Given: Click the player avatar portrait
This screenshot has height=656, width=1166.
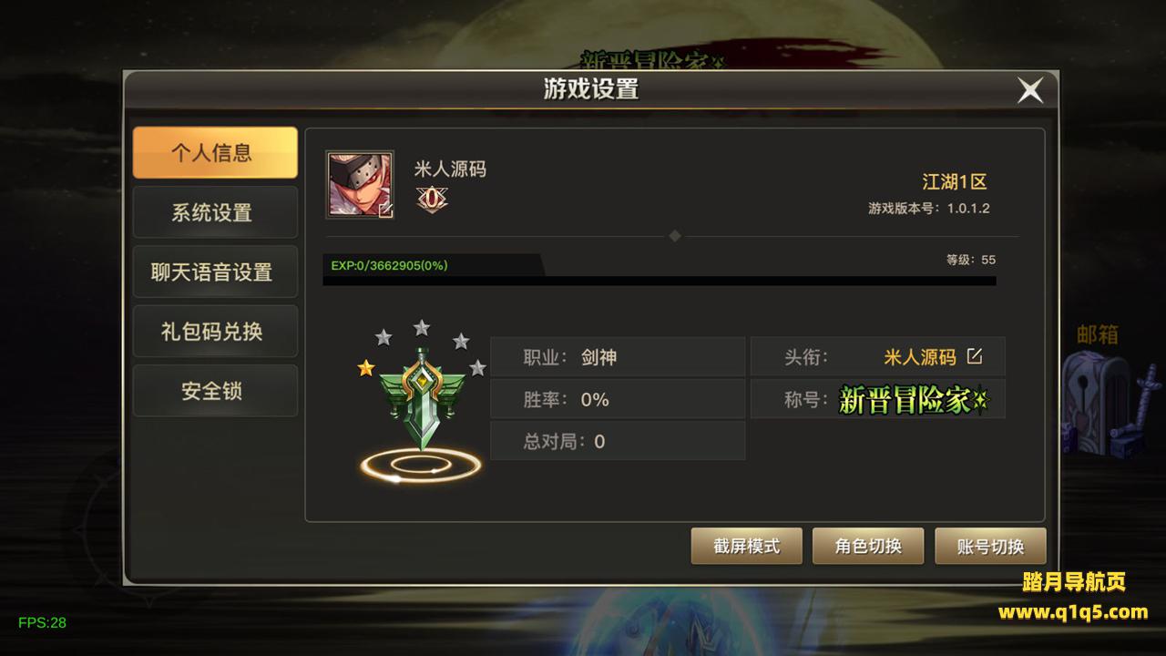Looking at the screenshot, I should [x=360, y=185].
